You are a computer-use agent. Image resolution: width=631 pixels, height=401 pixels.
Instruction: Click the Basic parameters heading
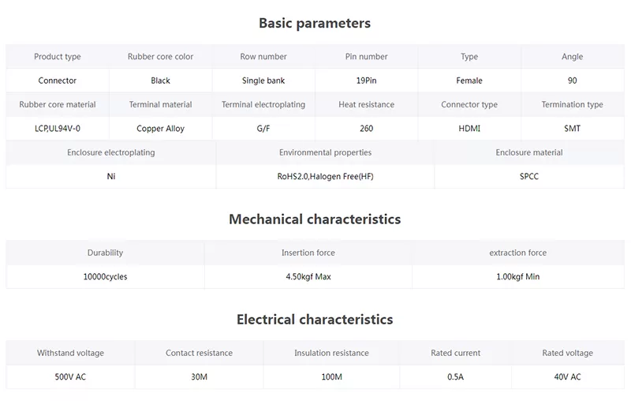click(315, 24)
